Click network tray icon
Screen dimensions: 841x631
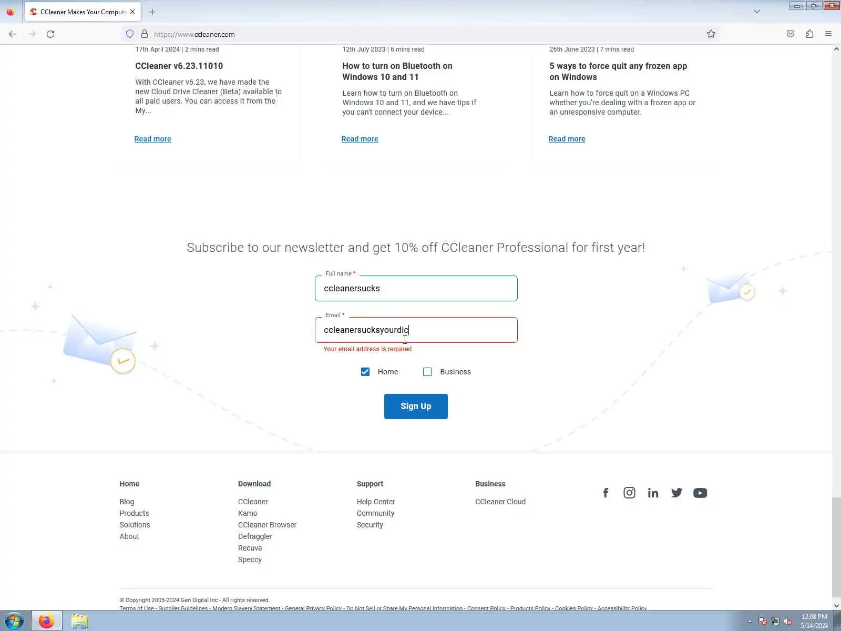coord(775,622)
